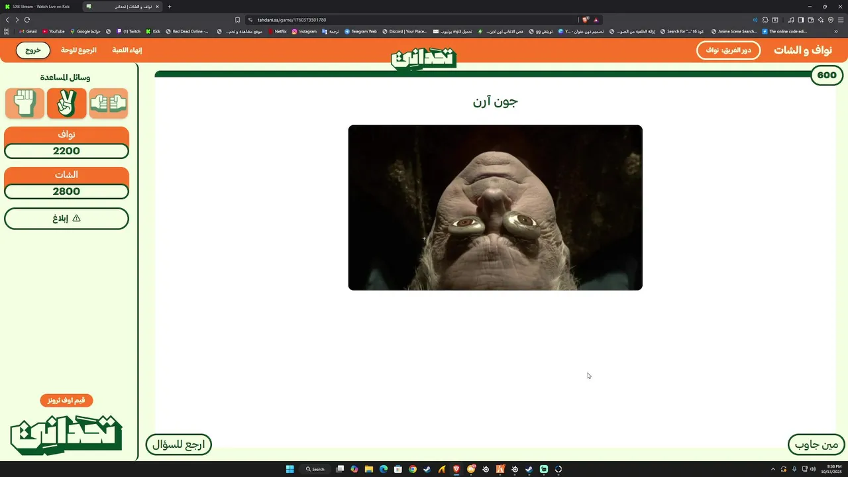The height and width of the screenshot is (477, 848).
Task: Open the Kick bookmark
Action: click(153, 31)
